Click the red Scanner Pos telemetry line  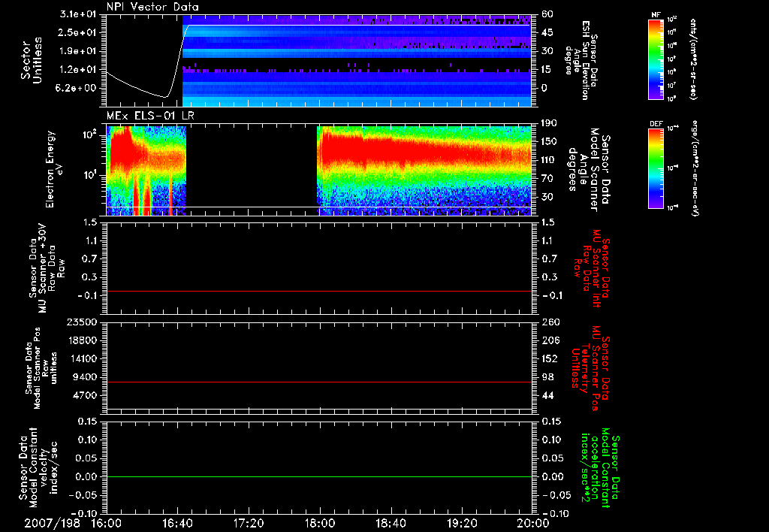[319, 382]
